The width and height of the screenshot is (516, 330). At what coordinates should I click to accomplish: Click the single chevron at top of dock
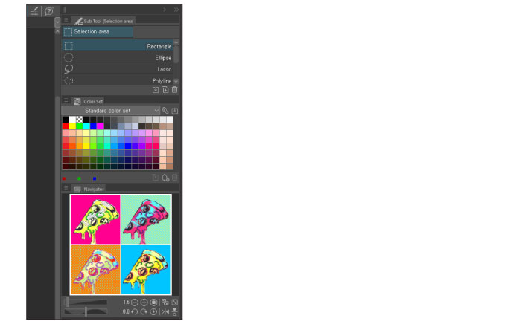point(165,10)
